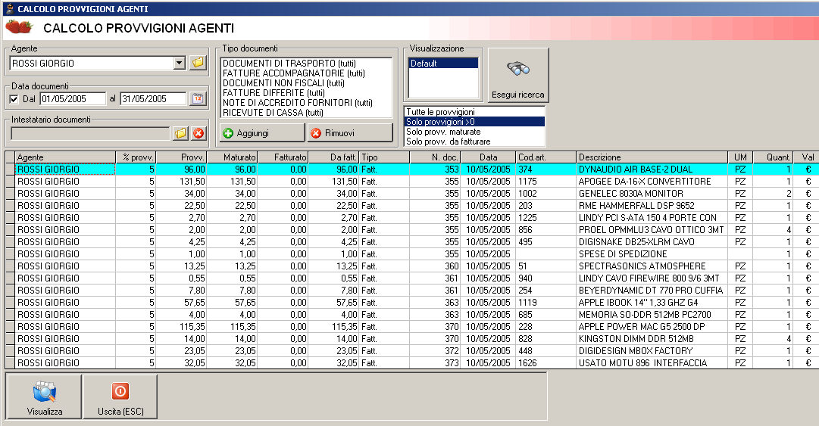The image size is (819, 426).
Task: Click article code 1626 cell
Action: tap(545, 363)
